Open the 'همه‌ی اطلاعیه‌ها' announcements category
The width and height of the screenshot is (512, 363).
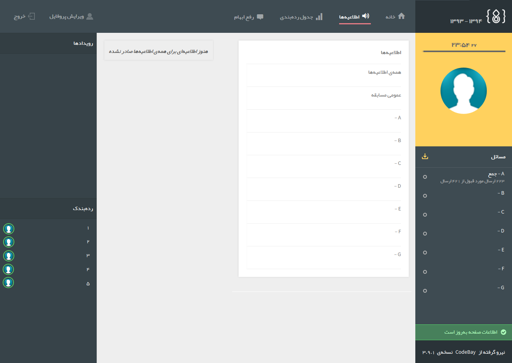tap(384, 73)
